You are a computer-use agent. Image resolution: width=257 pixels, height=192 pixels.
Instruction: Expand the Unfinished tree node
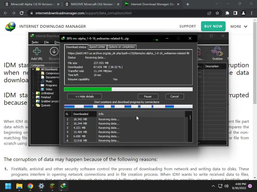33,93
